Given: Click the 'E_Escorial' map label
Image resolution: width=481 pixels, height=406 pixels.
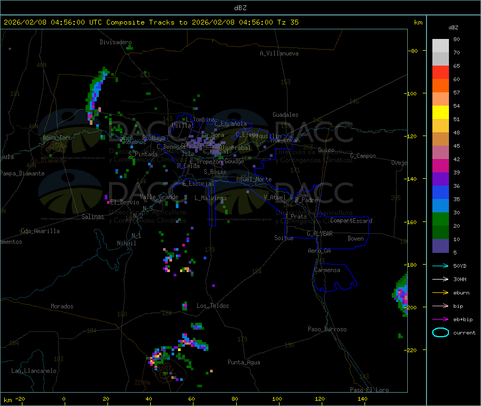Looking at the screenshot, I should (198, 184).
